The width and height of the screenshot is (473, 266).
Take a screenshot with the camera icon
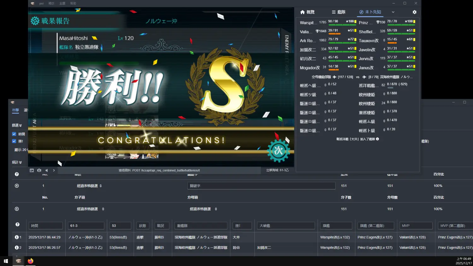39,171
